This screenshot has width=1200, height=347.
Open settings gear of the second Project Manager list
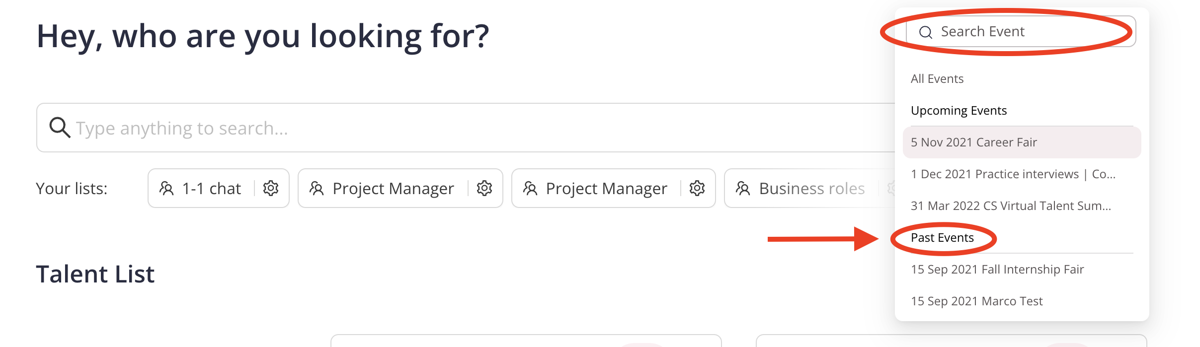pyautogui.click(x=697, y=188)
